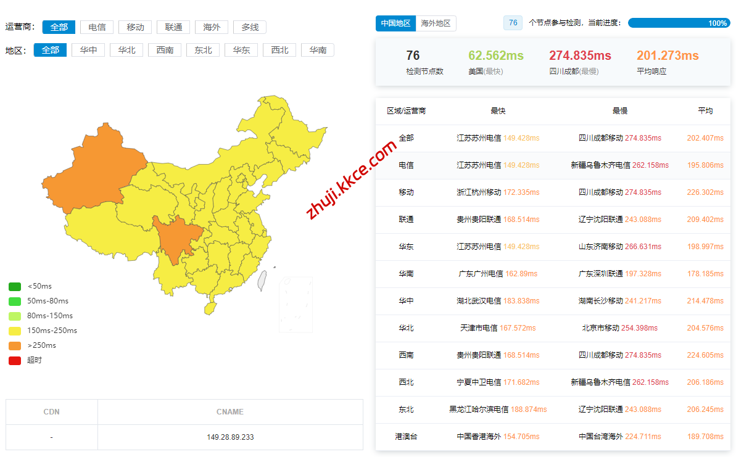Viewport: 736px width, 457px height.
Task: Choose the 华南 region filter
Action: [318, 50]
